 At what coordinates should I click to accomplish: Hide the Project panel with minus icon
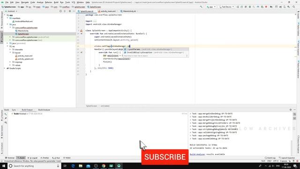tap(74, 11)
